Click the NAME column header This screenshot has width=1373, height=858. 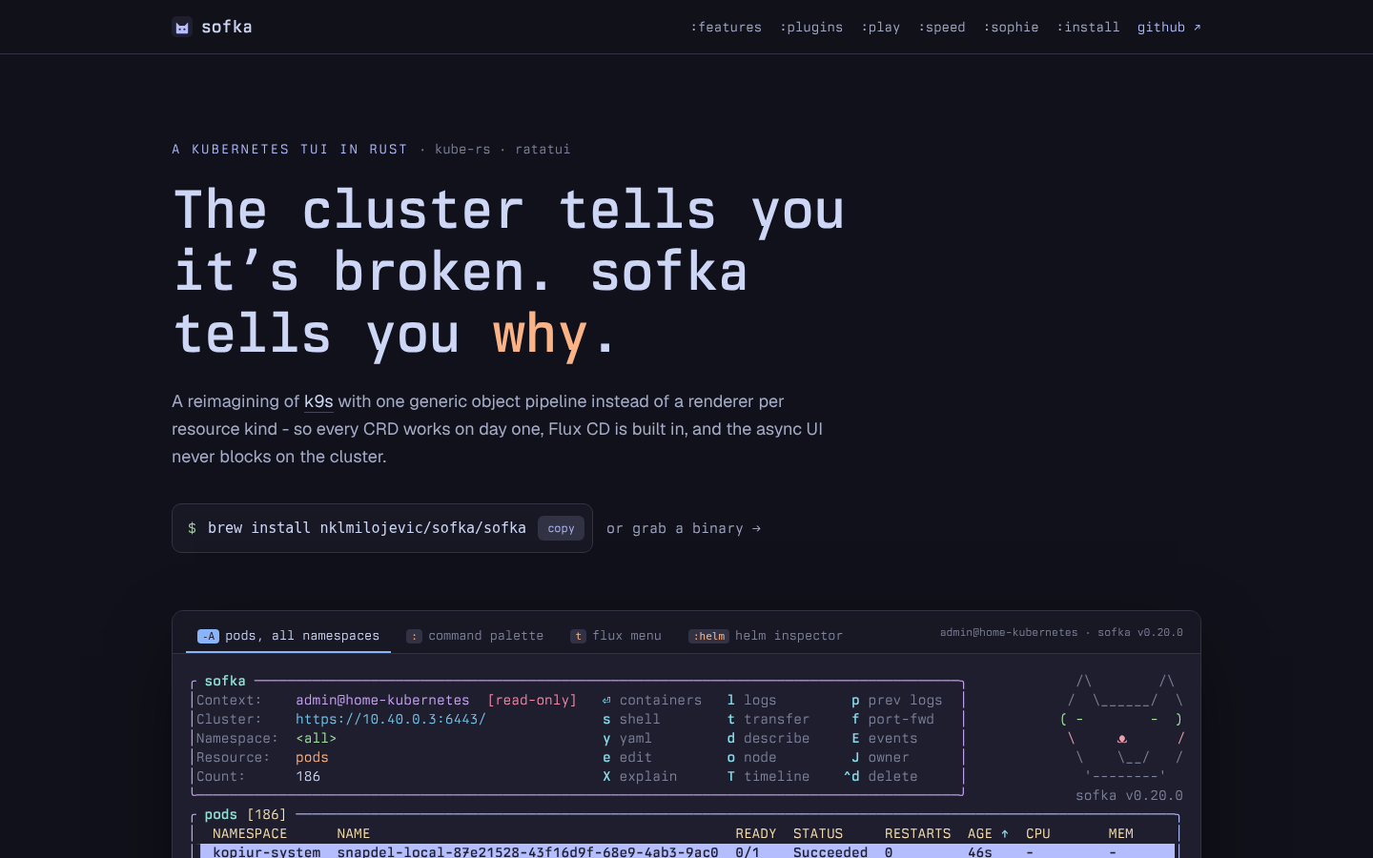[x=354, y=833]
